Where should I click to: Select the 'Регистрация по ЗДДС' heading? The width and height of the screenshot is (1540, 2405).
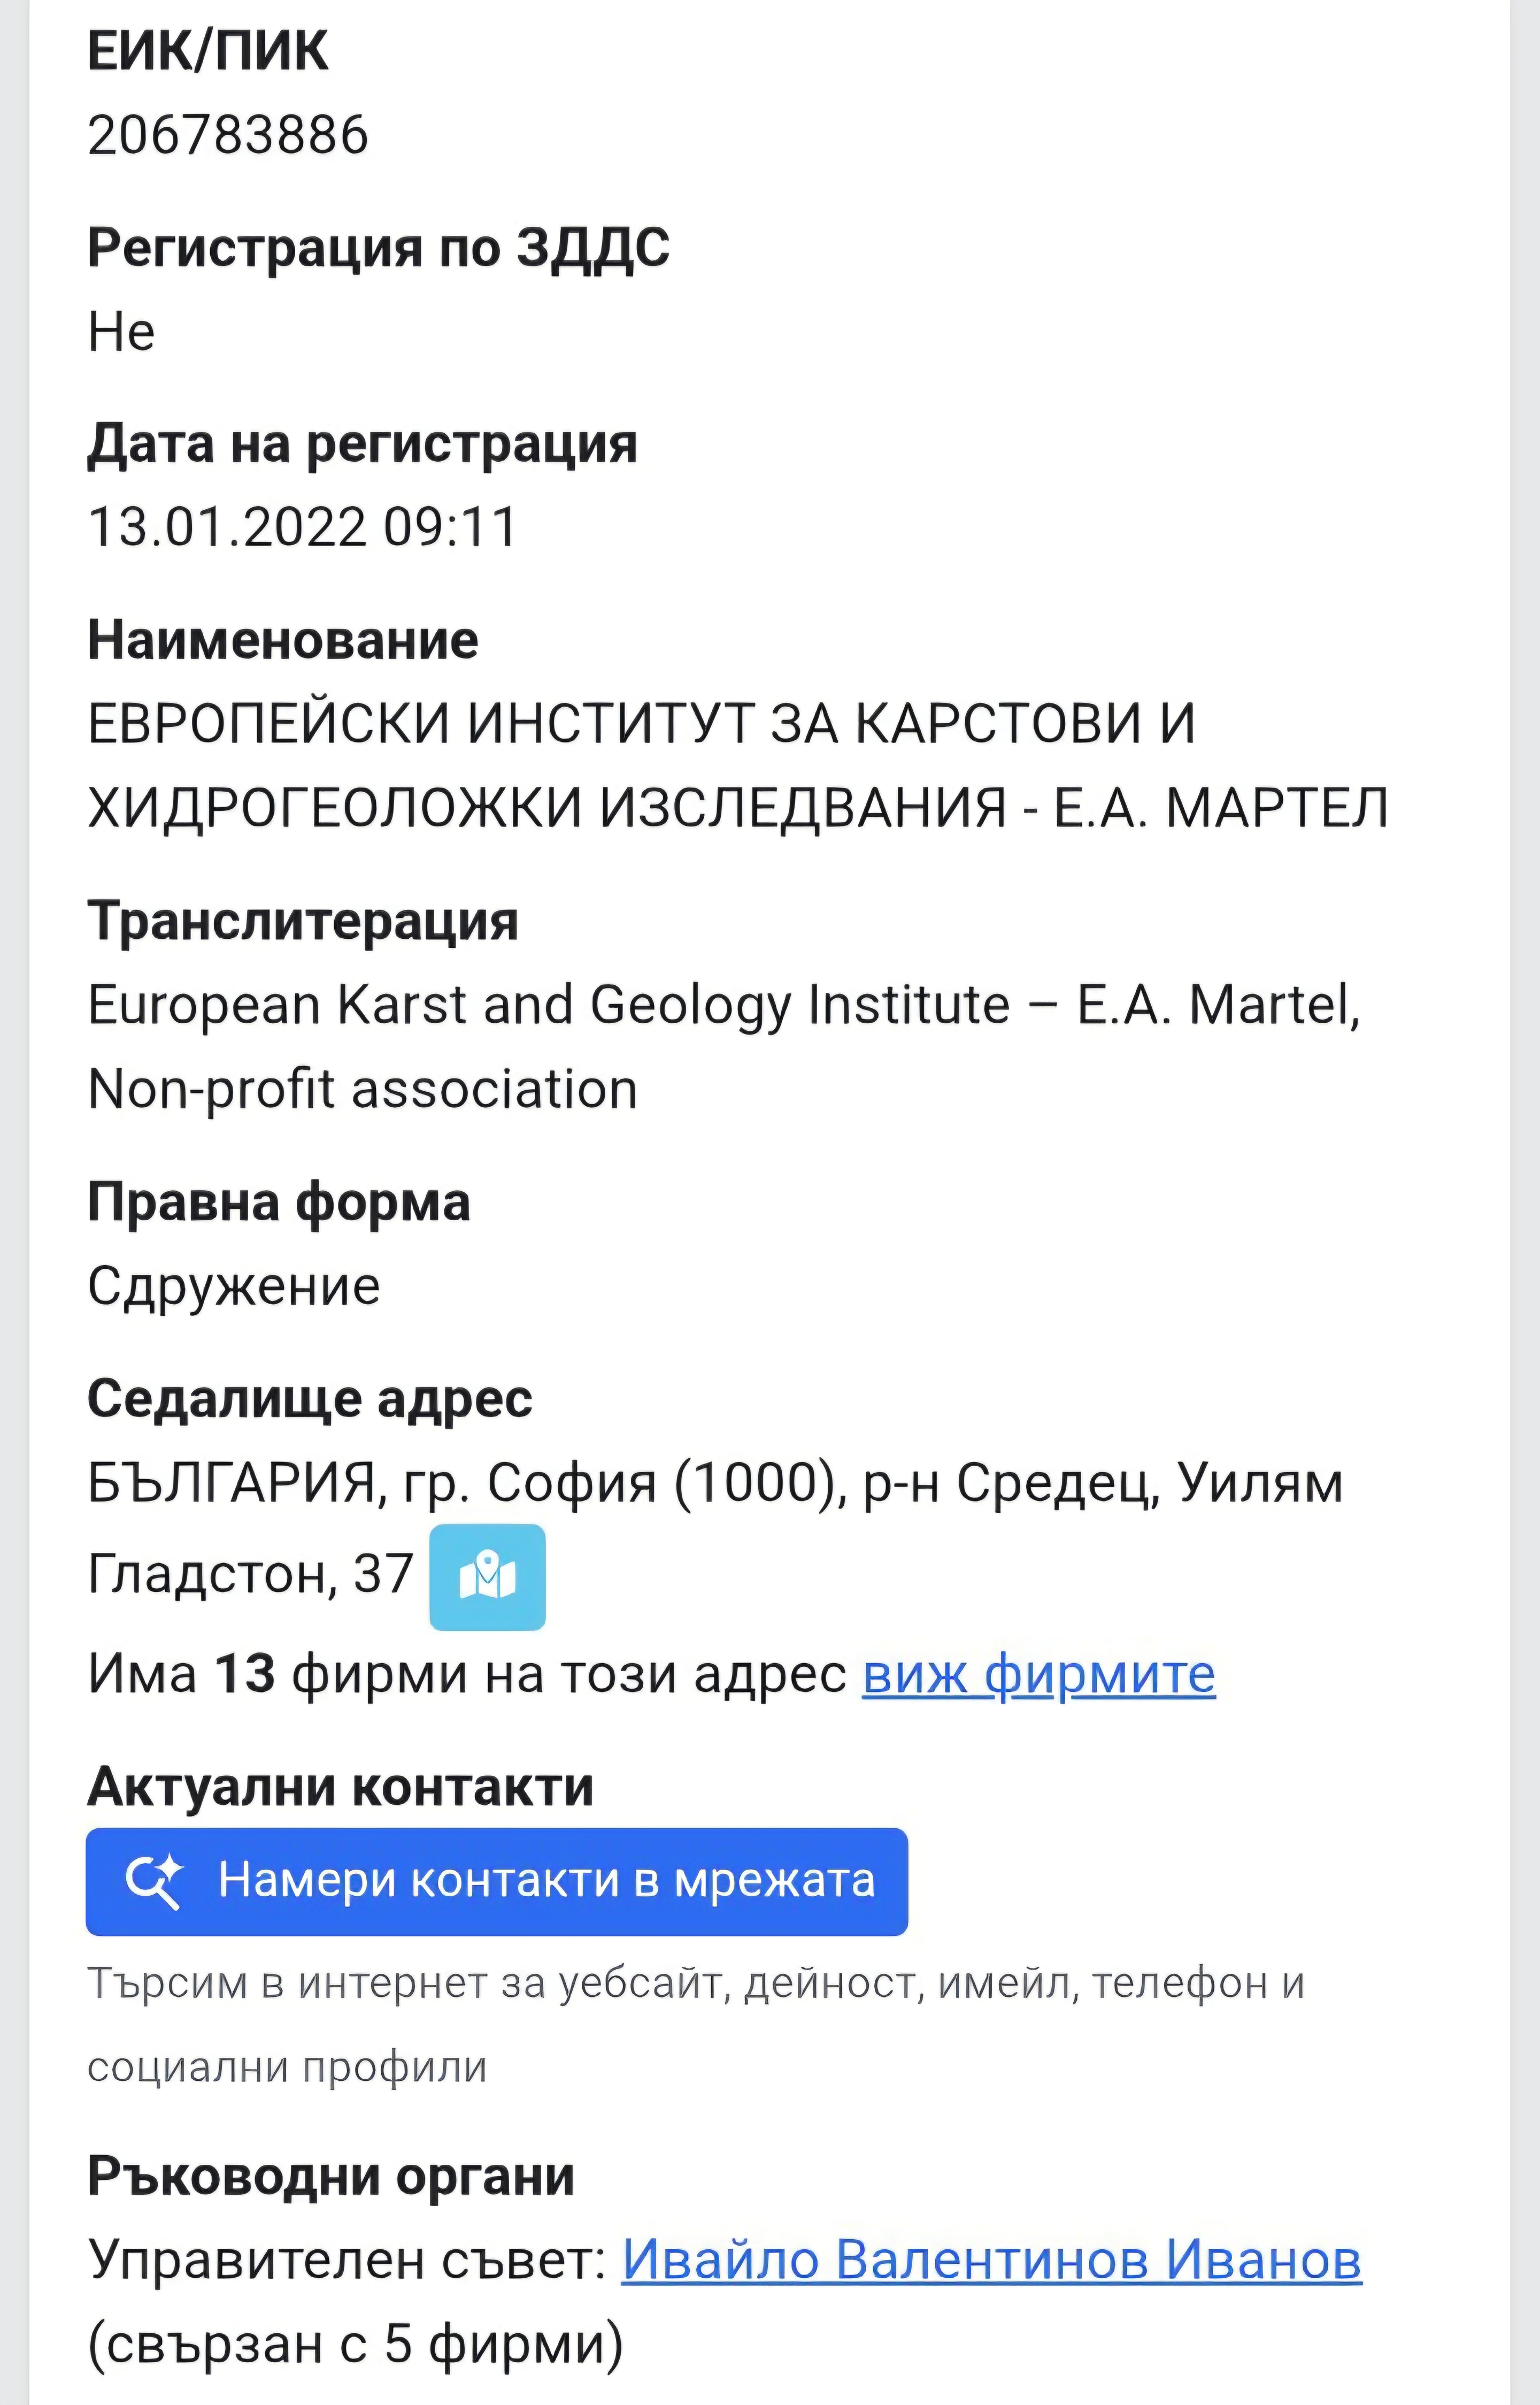tap(378, 247)
